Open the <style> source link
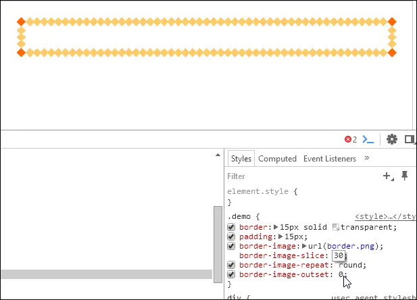 click(386, 216)
